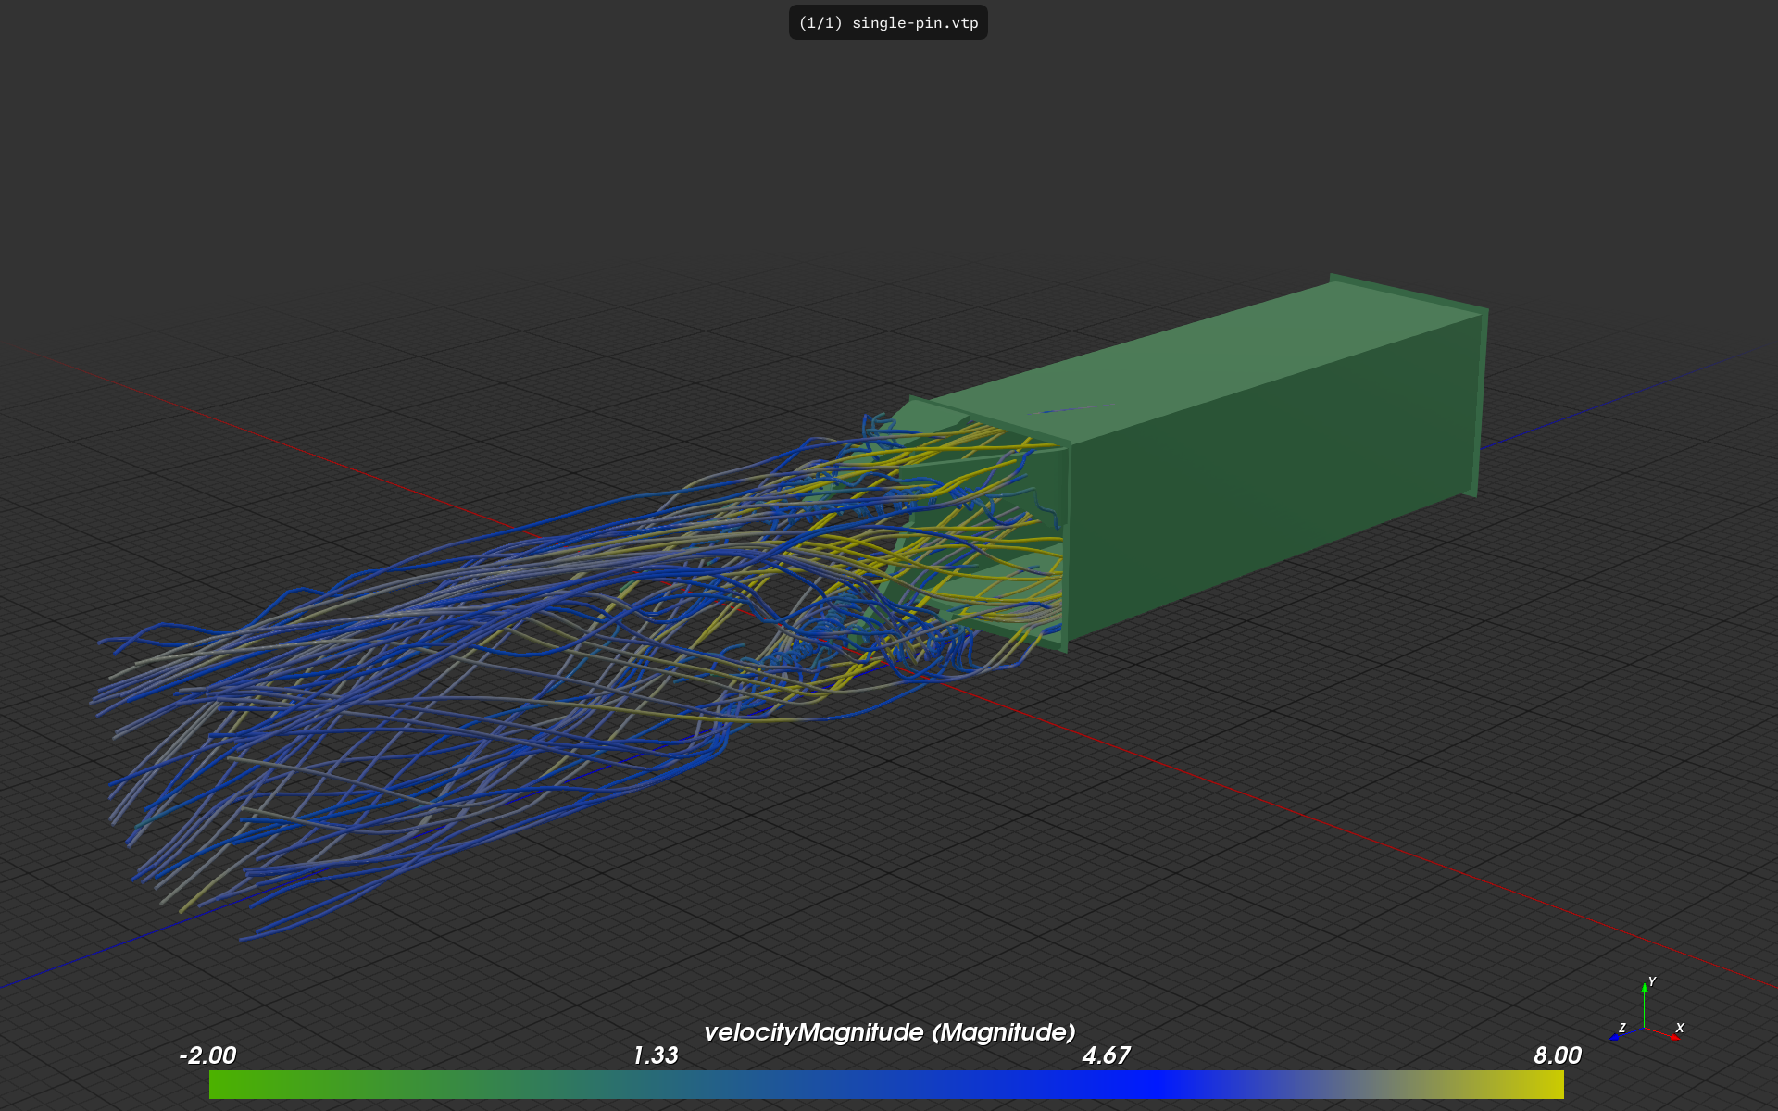Click the blue Z axis arrow in orientation widget
Screen dimensions: 1778x1111
pos(1615,1037)
